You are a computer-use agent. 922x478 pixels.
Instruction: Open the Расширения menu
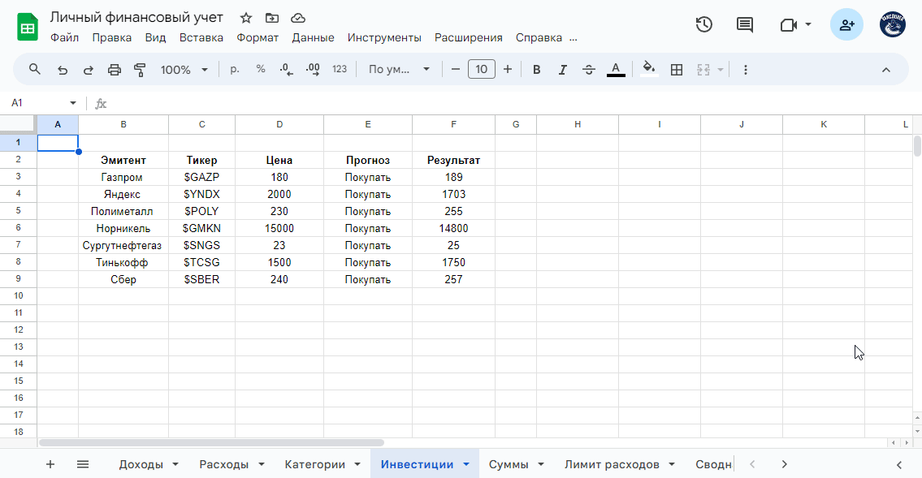(x=468, y=37)
